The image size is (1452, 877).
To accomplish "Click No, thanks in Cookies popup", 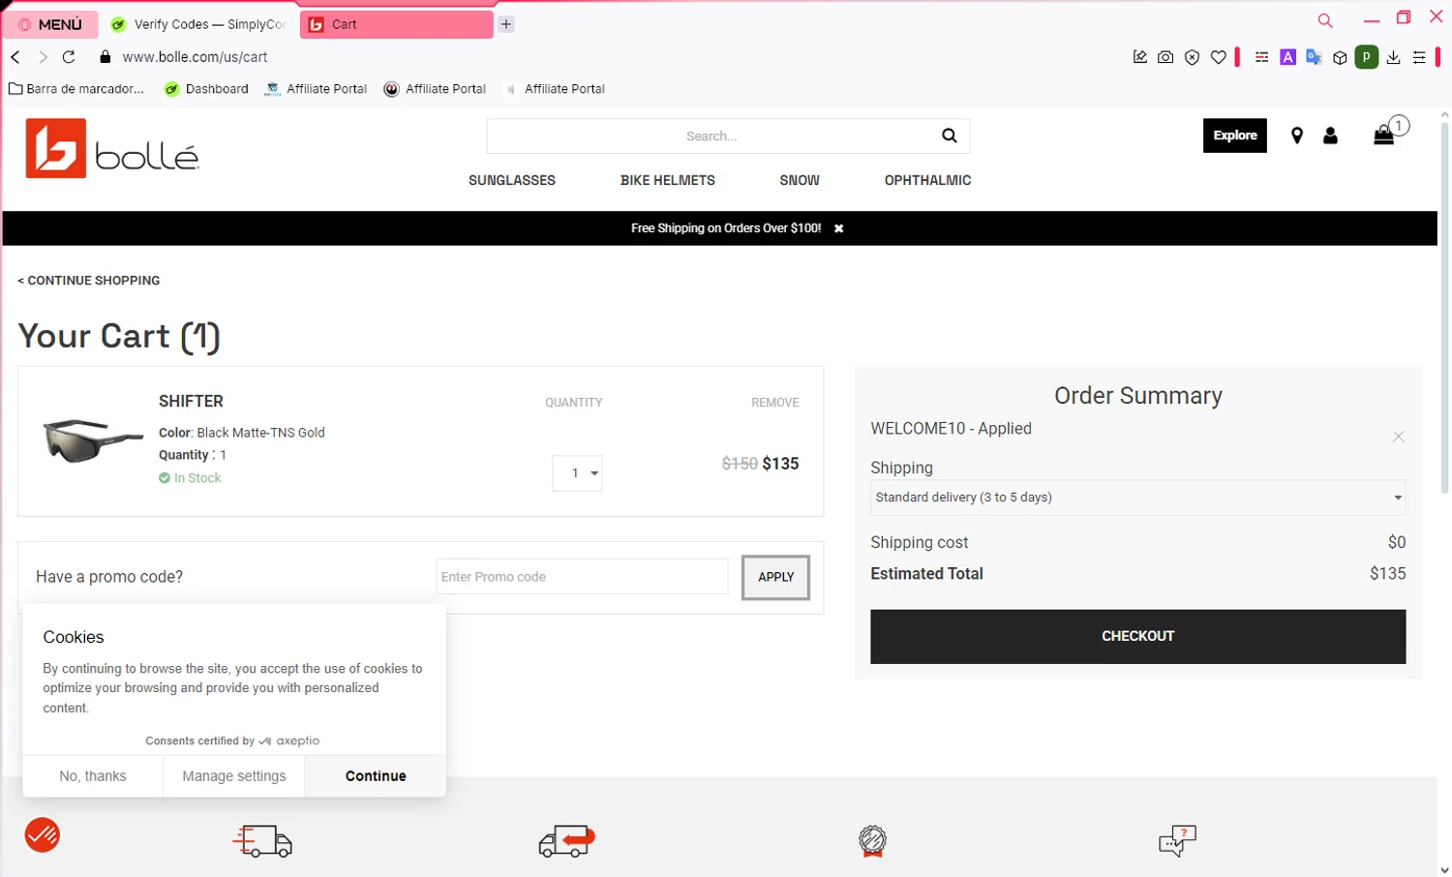I will 93,776.
